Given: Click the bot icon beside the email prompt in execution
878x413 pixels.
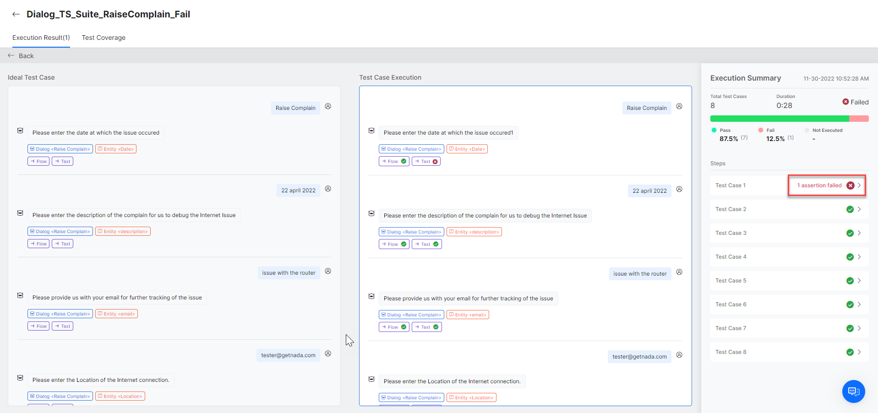Looking at the screenshot, I should click(371, 296).
